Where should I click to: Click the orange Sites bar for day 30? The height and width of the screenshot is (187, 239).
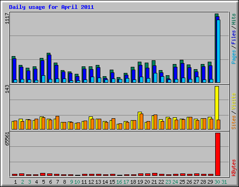[218, 124]
